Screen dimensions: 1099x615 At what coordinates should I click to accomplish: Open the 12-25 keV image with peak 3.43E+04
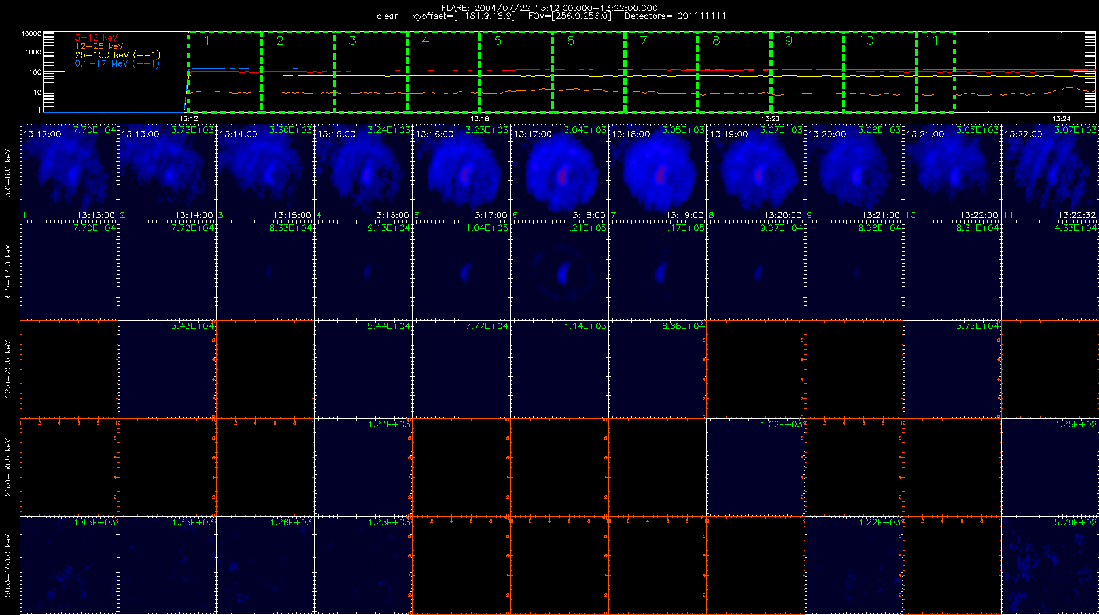coord(167,369)
